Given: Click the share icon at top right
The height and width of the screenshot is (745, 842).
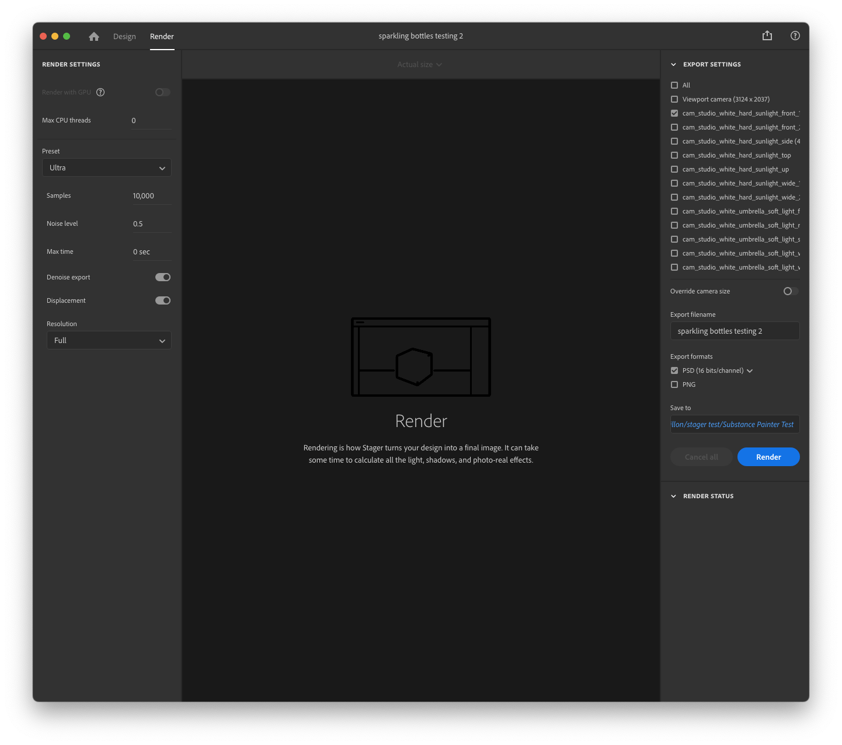Looking at the screenshot, I should [x=767, y=36].
